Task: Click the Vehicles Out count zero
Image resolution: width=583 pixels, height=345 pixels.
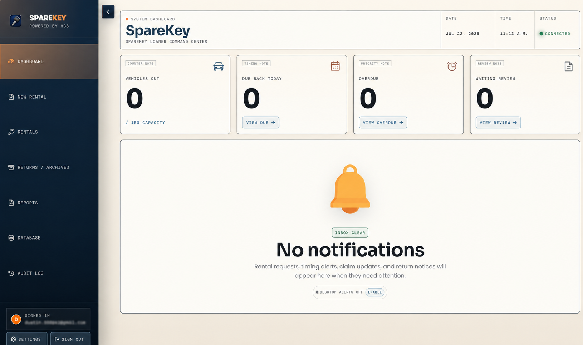Action: pos(135,98)
